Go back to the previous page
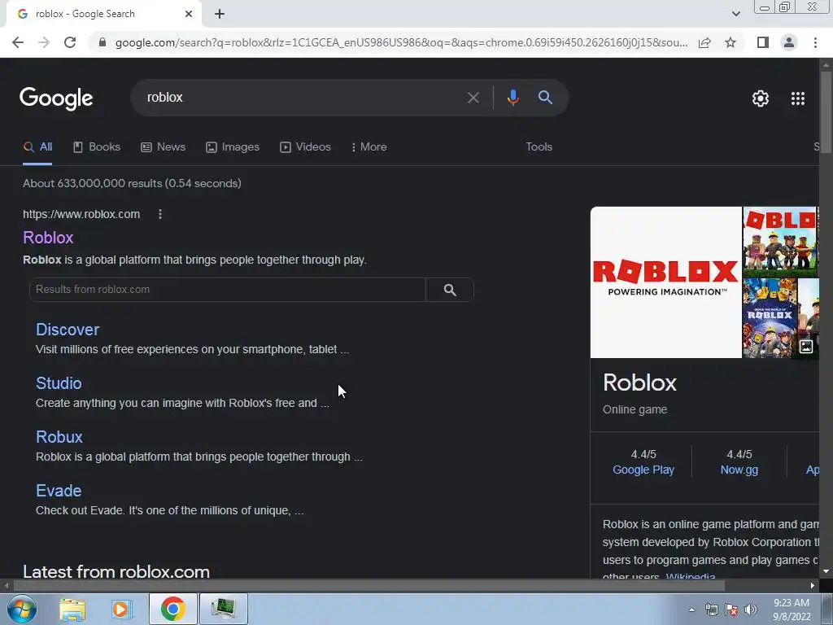The image size is (833, 625). coord(18,42)
